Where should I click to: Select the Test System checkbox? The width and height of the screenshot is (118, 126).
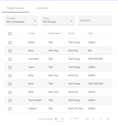(x=10, y=100)
